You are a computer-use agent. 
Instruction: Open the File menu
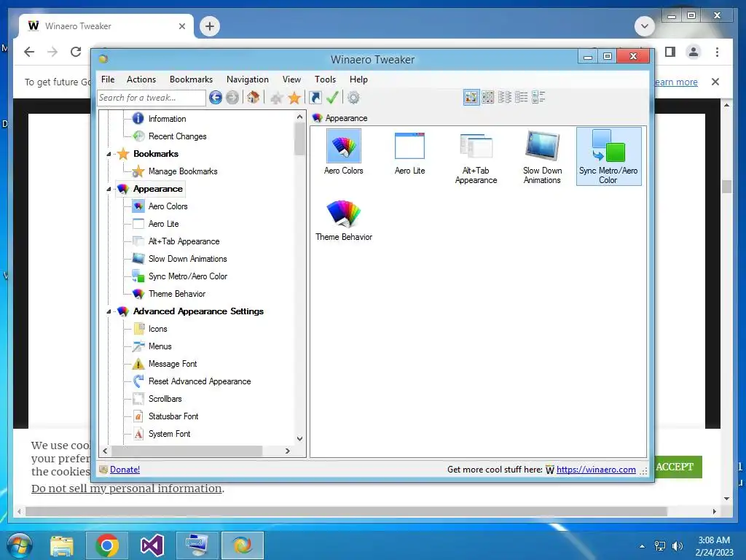(108, 79)
